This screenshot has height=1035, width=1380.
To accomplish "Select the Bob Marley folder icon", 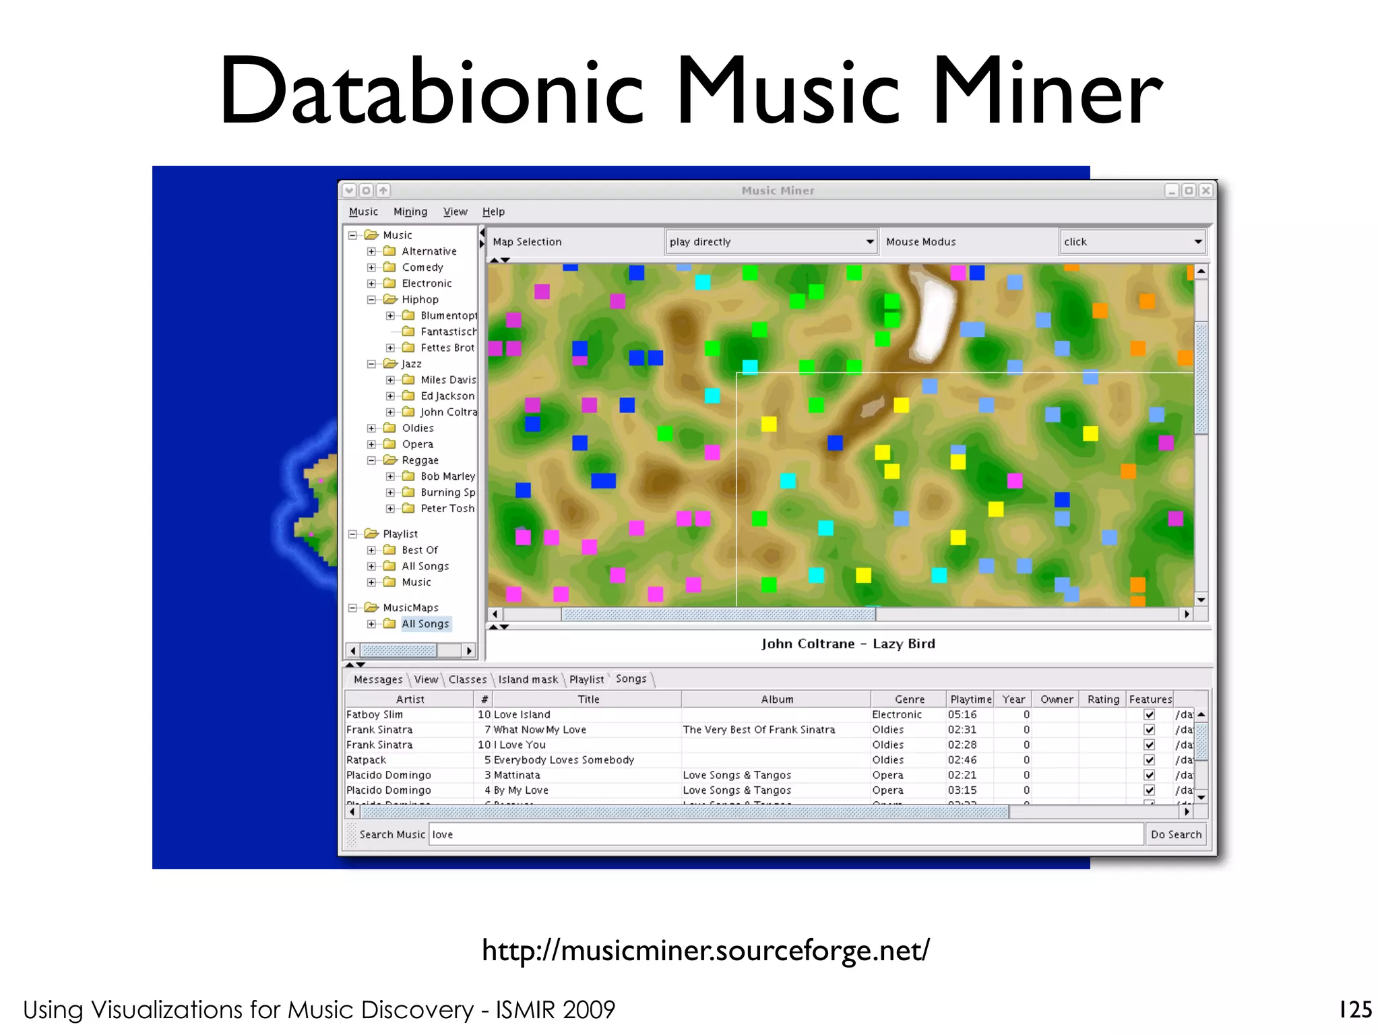I will point(408,476).
